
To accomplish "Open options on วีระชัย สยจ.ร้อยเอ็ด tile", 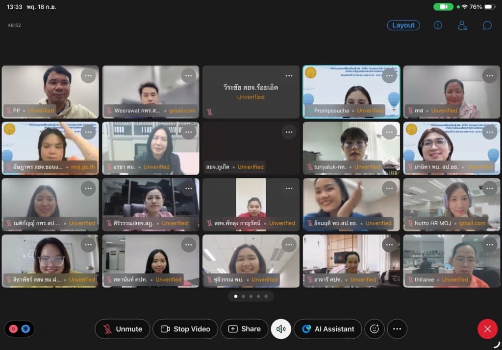I will pyautogui.click(x=289, y=76).
